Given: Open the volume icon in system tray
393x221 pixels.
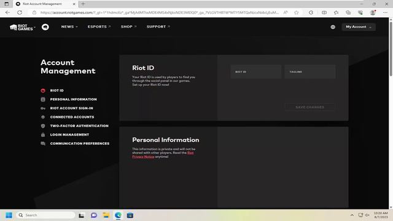Looking at the screenshot, I should point(367,215).
